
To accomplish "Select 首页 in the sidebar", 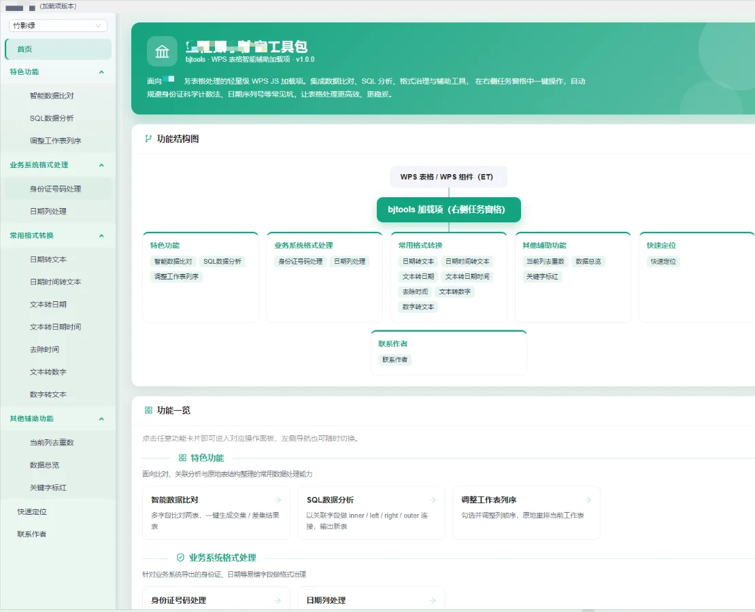I will 58,49.
